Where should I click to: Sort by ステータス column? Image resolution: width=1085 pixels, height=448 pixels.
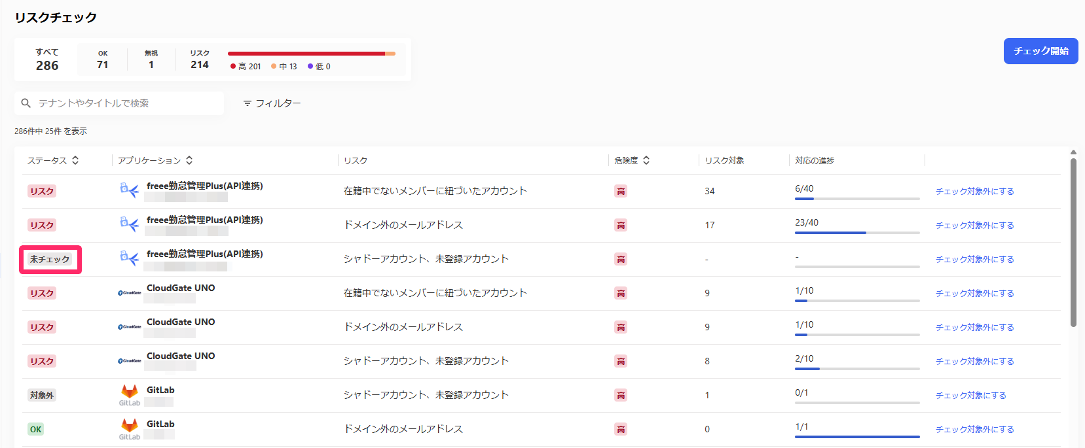point(75,160)
